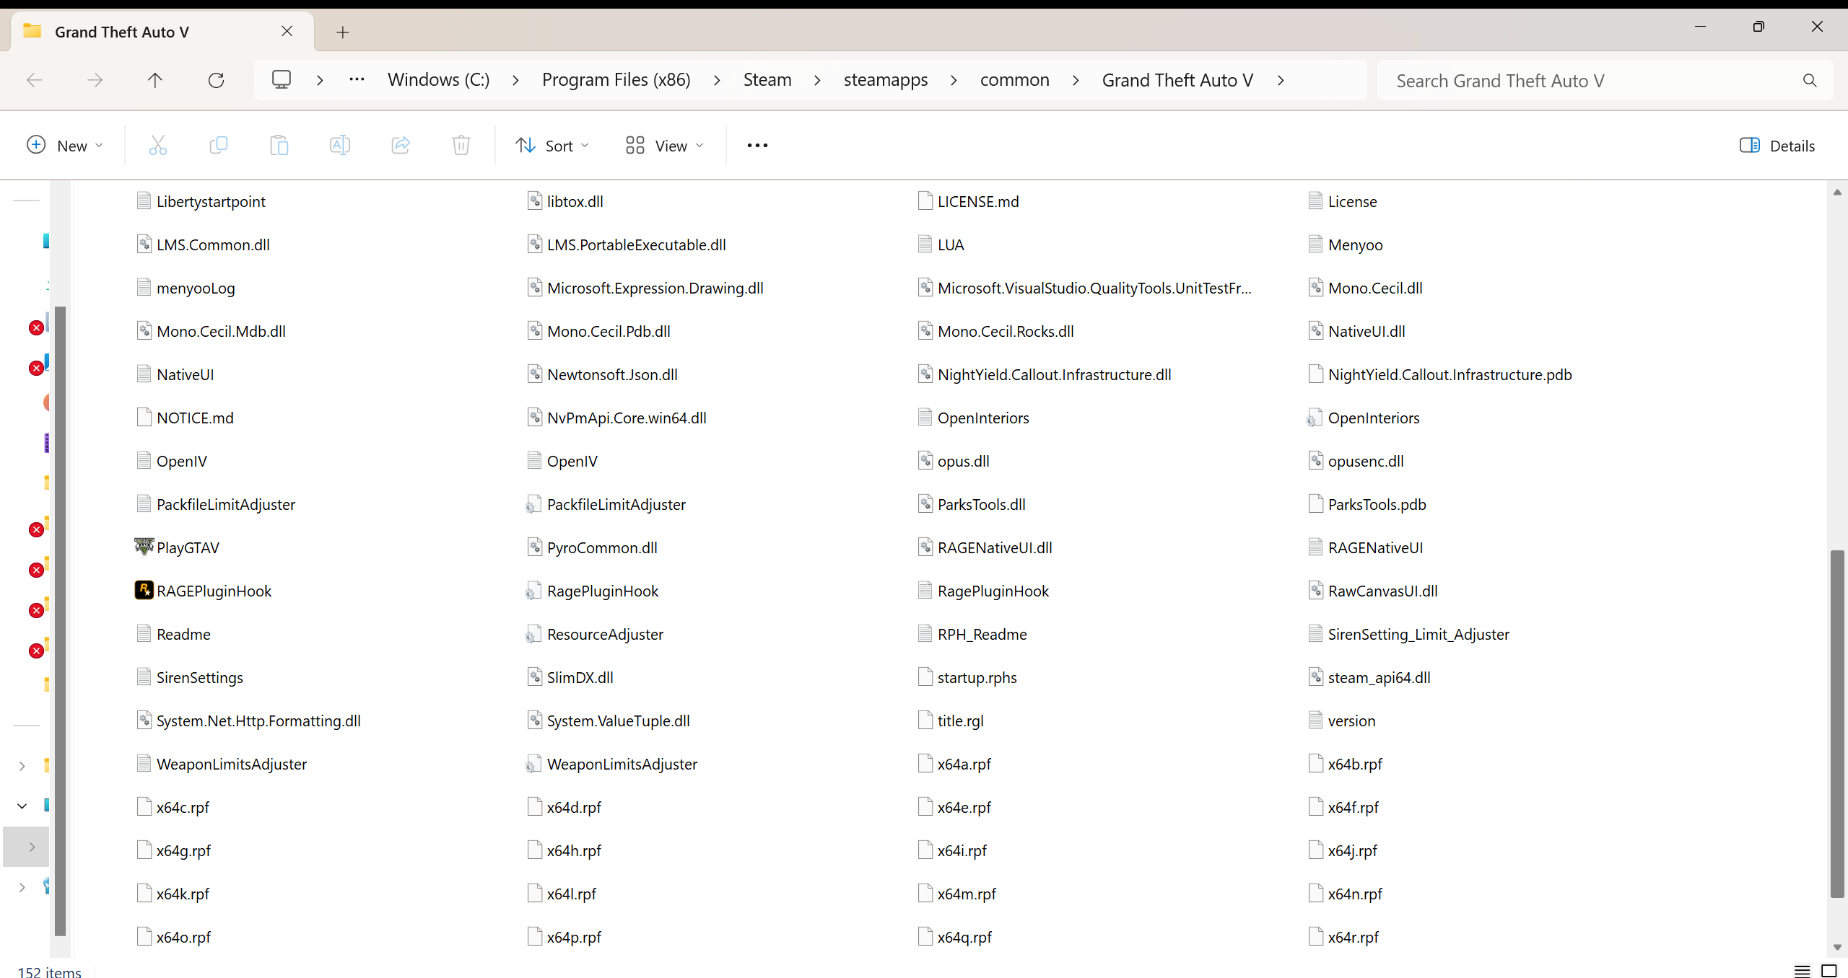
Task: Go up one folder with Up arrow
Action: [155, 80]
